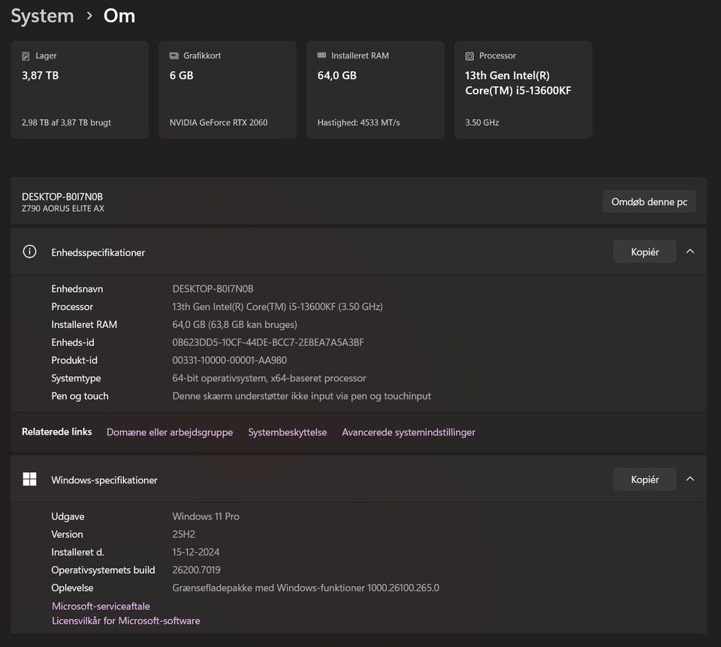Click the breadcrumb chevron after System
The image size is (721, 647).
click(89, 17)
